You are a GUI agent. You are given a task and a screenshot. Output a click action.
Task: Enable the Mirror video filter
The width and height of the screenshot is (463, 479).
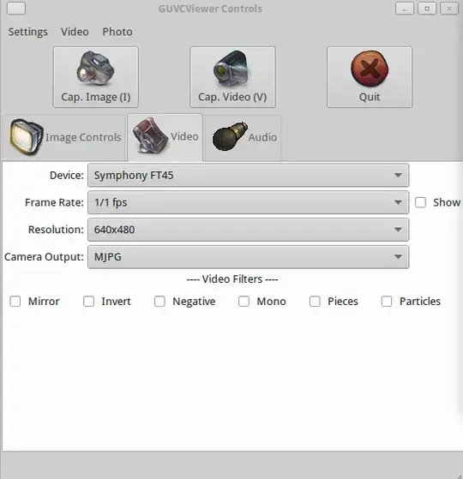coord(15,302)
